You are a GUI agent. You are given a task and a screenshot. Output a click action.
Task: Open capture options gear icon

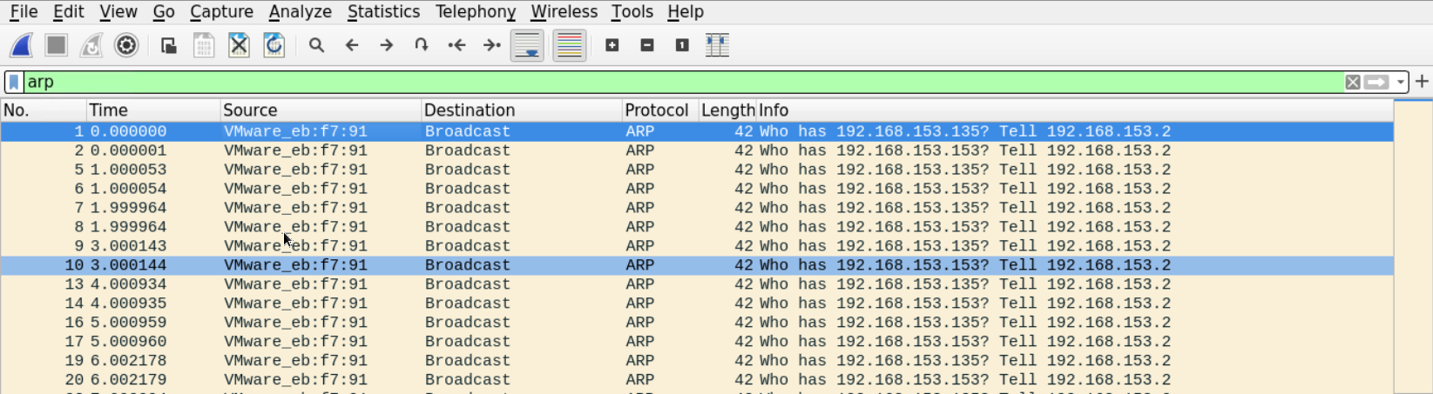coord(126,45)
